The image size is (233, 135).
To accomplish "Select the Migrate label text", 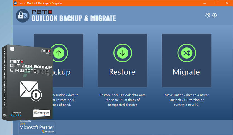I will click(x=186, y=72).
